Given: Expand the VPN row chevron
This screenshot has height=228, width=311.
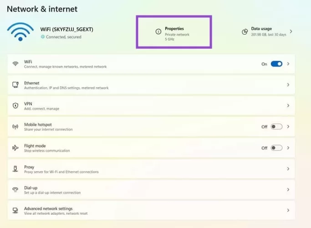Looking at the screenshot, I should click(288, 106).
